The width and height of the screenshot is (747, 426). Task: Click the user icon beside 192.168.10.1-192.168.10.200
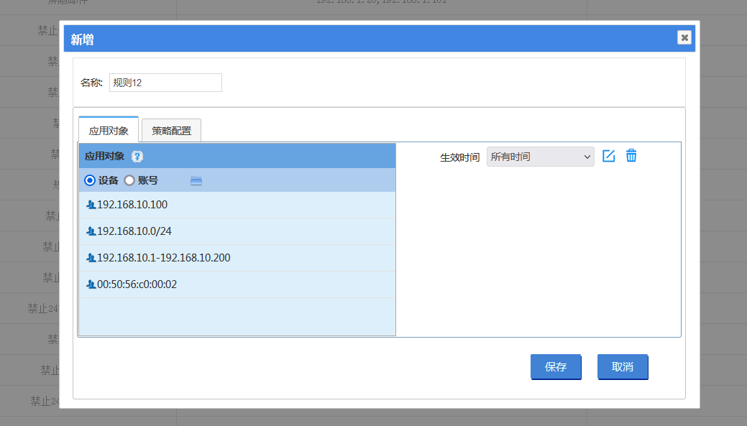tap(91, 258)
